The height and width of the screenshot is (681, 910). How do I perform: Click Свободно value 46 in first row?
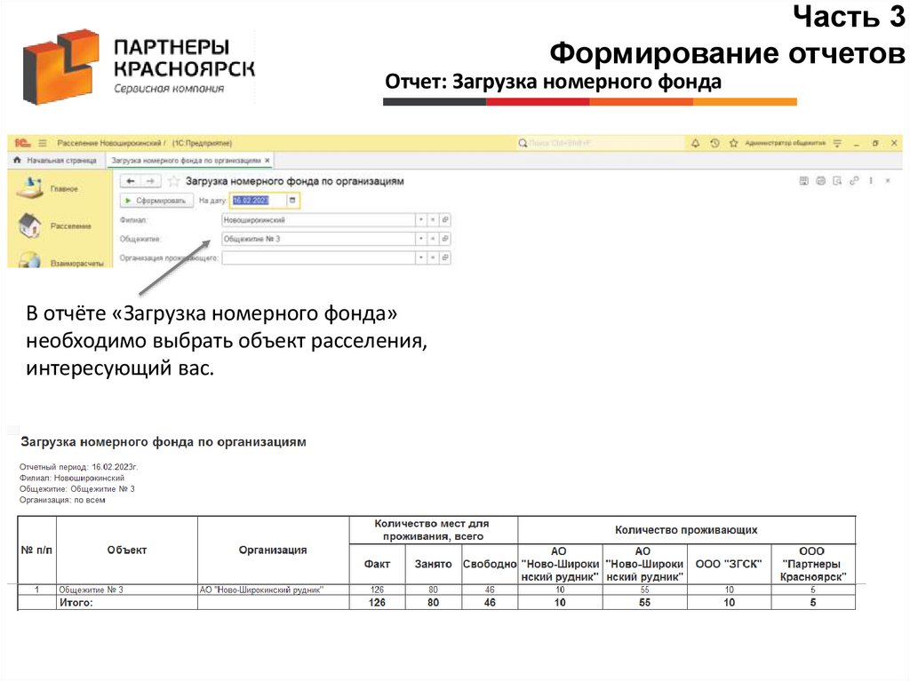click(490, 590)
